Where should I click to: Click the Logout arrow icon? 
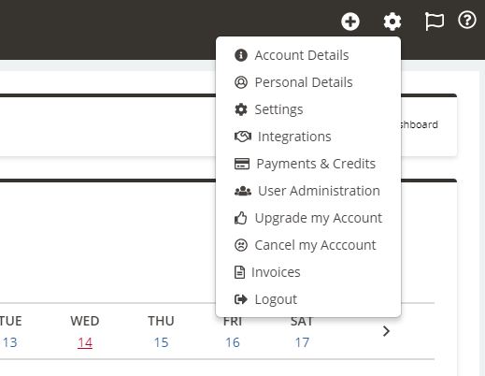241,299
